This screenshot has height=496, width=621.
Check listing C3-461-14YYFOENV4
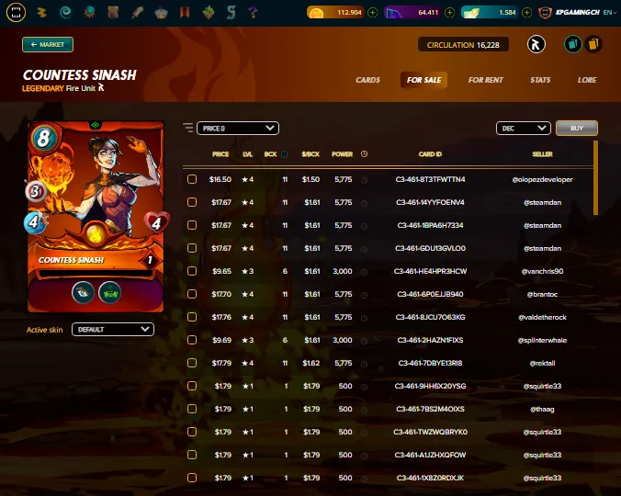point(192,202)
